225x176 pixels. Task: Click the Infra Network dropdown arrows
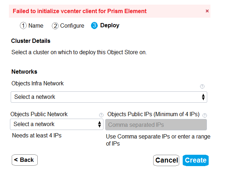tap(203, 97)
